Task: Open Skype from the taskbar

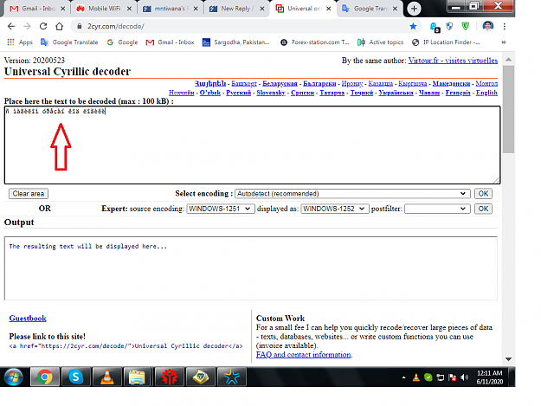Action: (x=75, y=377)
